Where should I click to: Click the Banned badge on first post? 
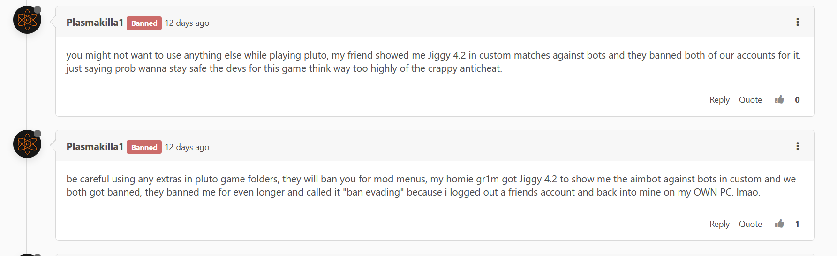click(x=144, y=23)
